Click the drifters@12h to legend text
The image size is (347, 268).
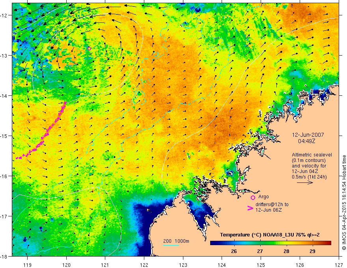tap(272, 205)
